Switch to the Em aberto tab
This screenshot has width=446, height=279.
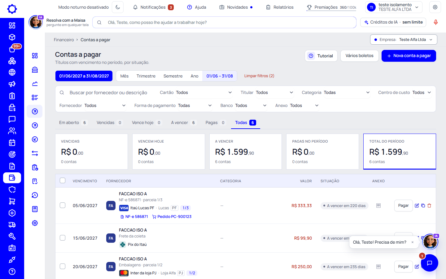[x=73, y=123]
